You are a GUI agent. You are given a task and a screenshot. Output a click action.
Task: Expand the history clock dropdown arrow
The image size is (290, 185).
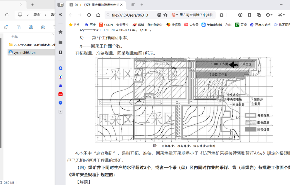(272, 15)
